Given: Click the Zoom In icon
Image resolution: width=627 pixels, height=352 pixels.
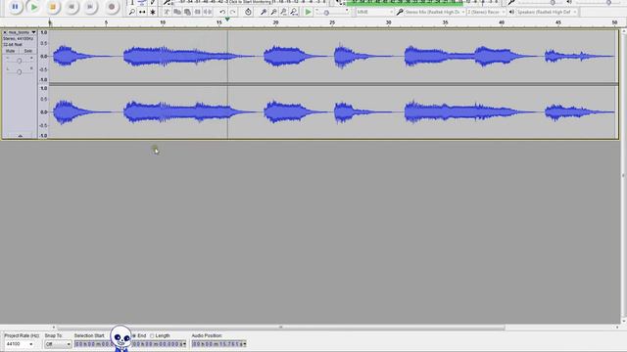Looking at the screenshot, I should tap(264, 12).
